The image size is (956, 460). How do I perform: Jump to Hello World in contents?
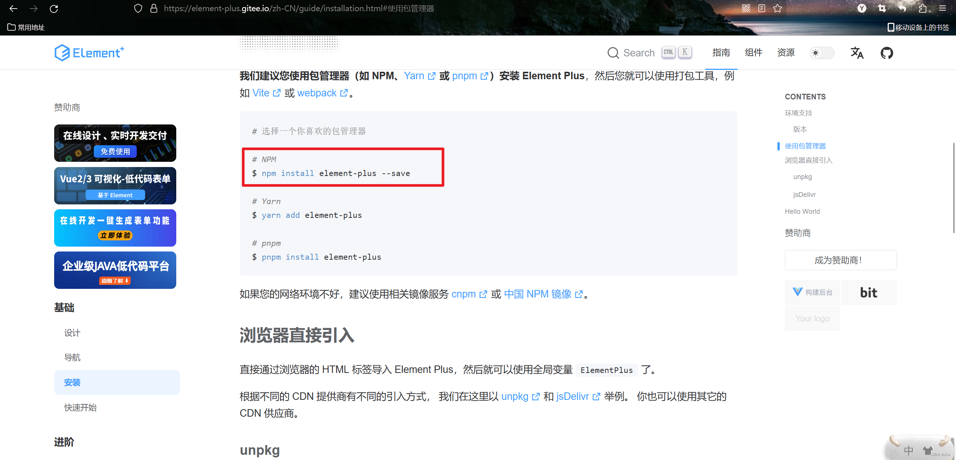(802, 212)
